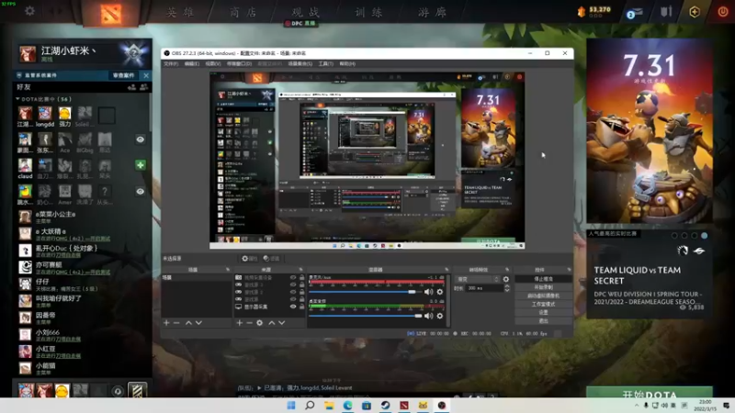Image resolution: width=735 pixels, height=413 pixels.
Task: Mute the mic/Aux speaker icon
Action: (x=428, y=292)
